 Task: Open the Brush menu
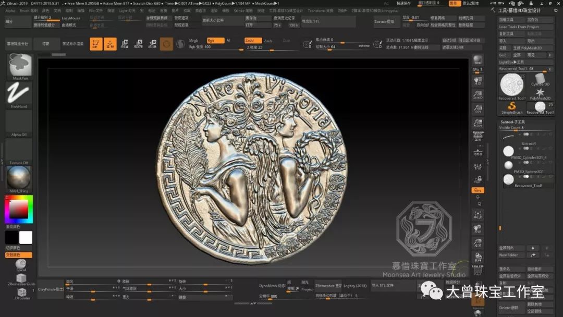point(28,11)
